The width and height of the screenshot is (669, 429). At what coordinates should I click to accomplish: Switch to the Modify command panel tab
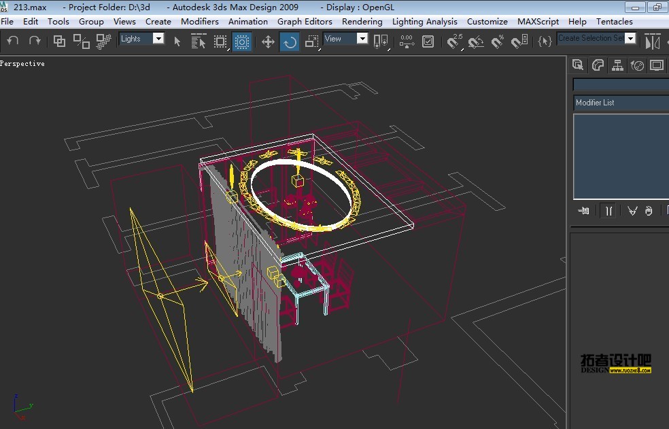(598, 65)
